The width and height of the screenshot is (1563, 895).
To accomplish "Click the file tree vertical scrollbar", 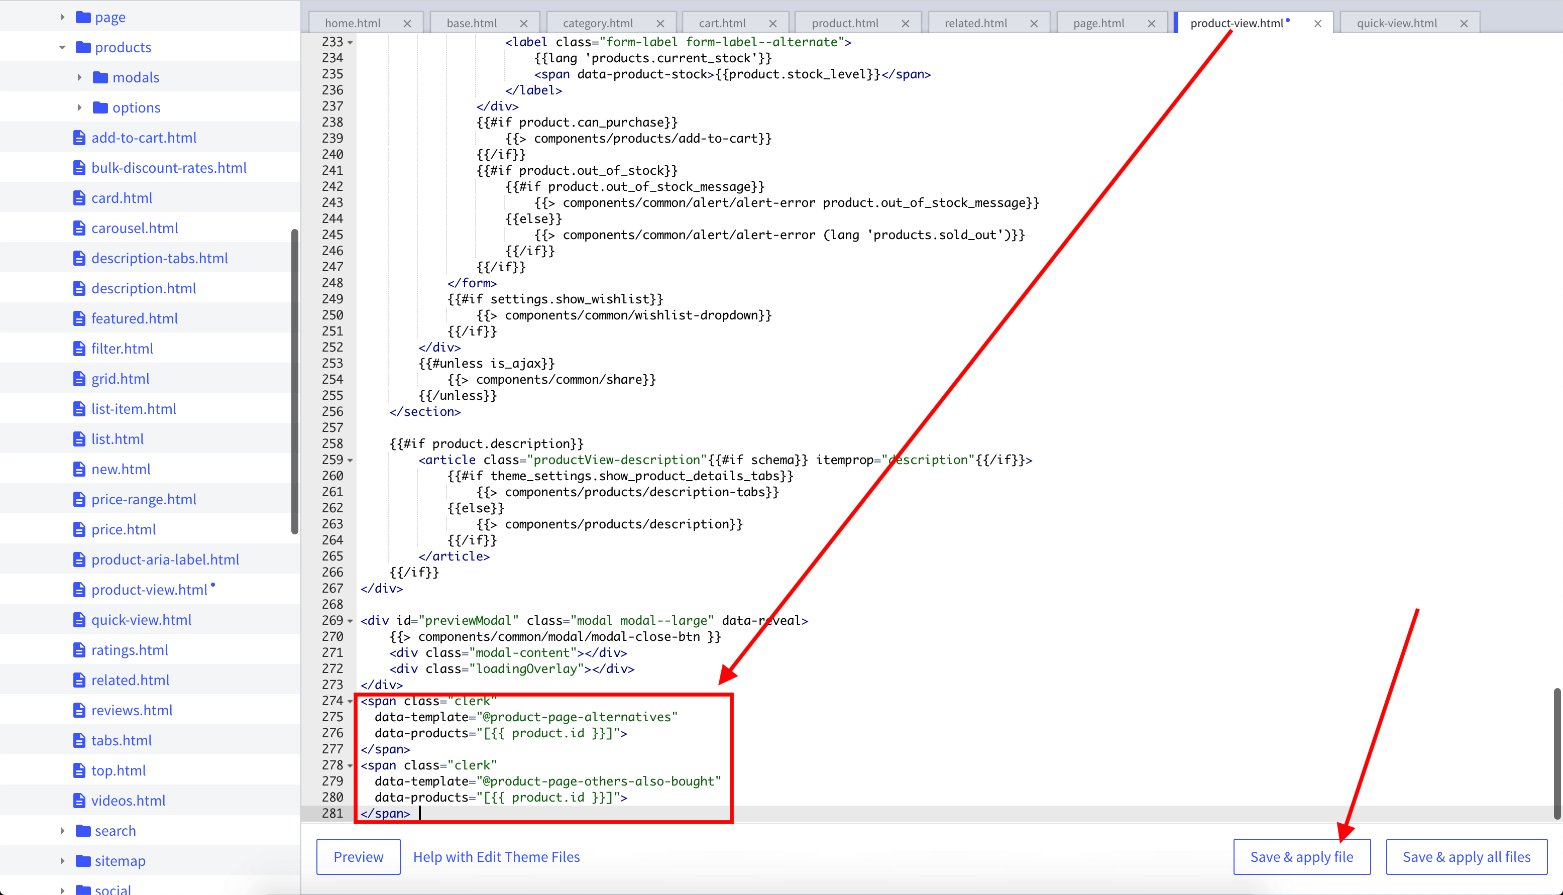I will pos(294,381).
